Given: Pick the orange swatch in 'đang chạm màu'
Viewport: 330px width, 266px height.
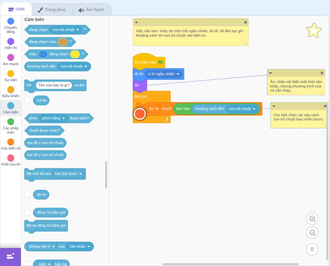Looking at the screenshot, I should (x=63, y=42).
